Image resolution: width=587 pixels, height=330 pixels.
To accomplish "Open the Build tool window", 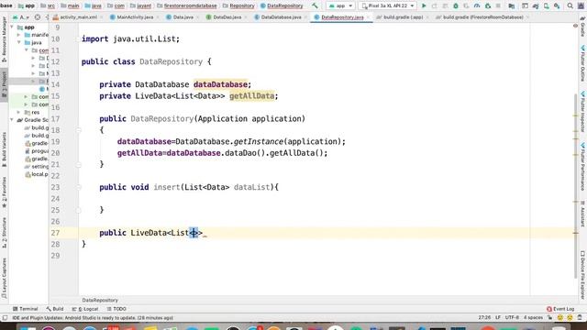I will pyautogui.click(x=55, y=309).
